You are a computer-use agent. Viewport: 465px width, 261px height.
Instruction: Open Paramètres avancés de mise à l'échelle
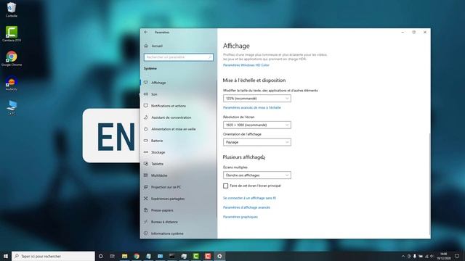coord(252,108)
